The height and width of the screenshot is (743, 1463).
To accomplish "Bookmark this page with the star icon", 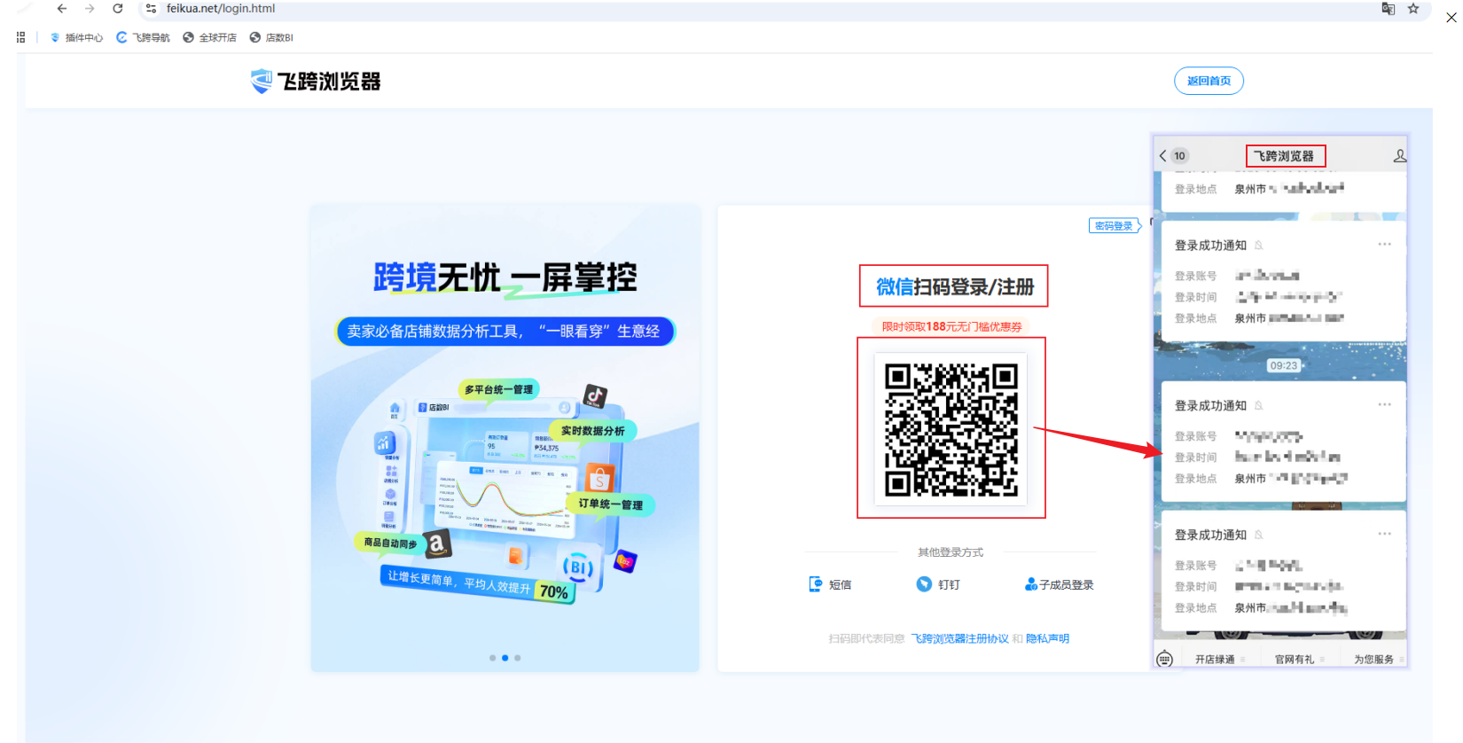I will [x=1413, y=9].
